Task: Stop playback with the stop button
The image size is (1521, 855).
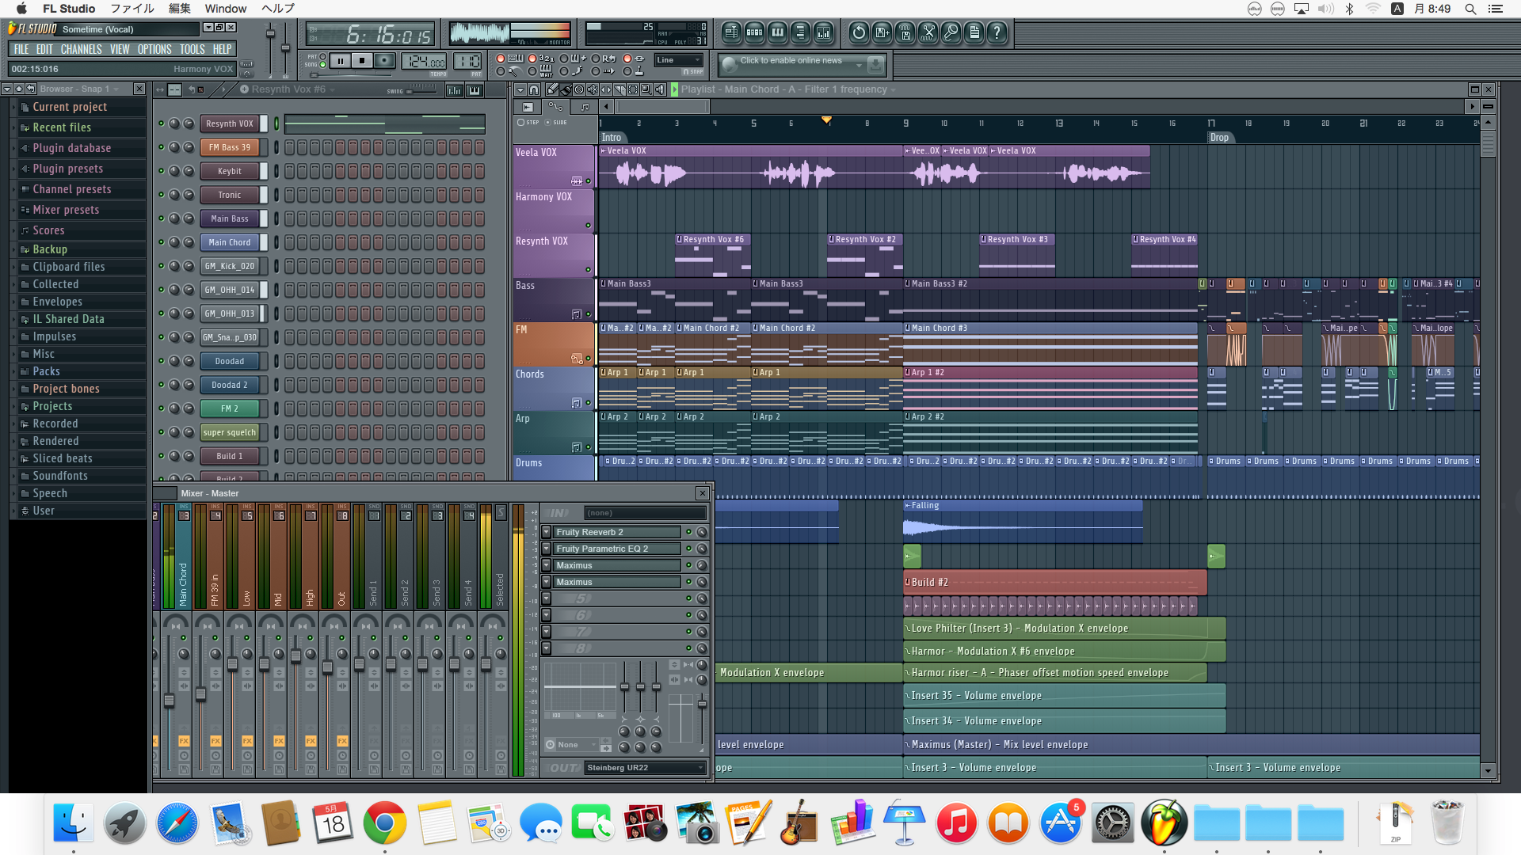Action: (x=362, y=61)
